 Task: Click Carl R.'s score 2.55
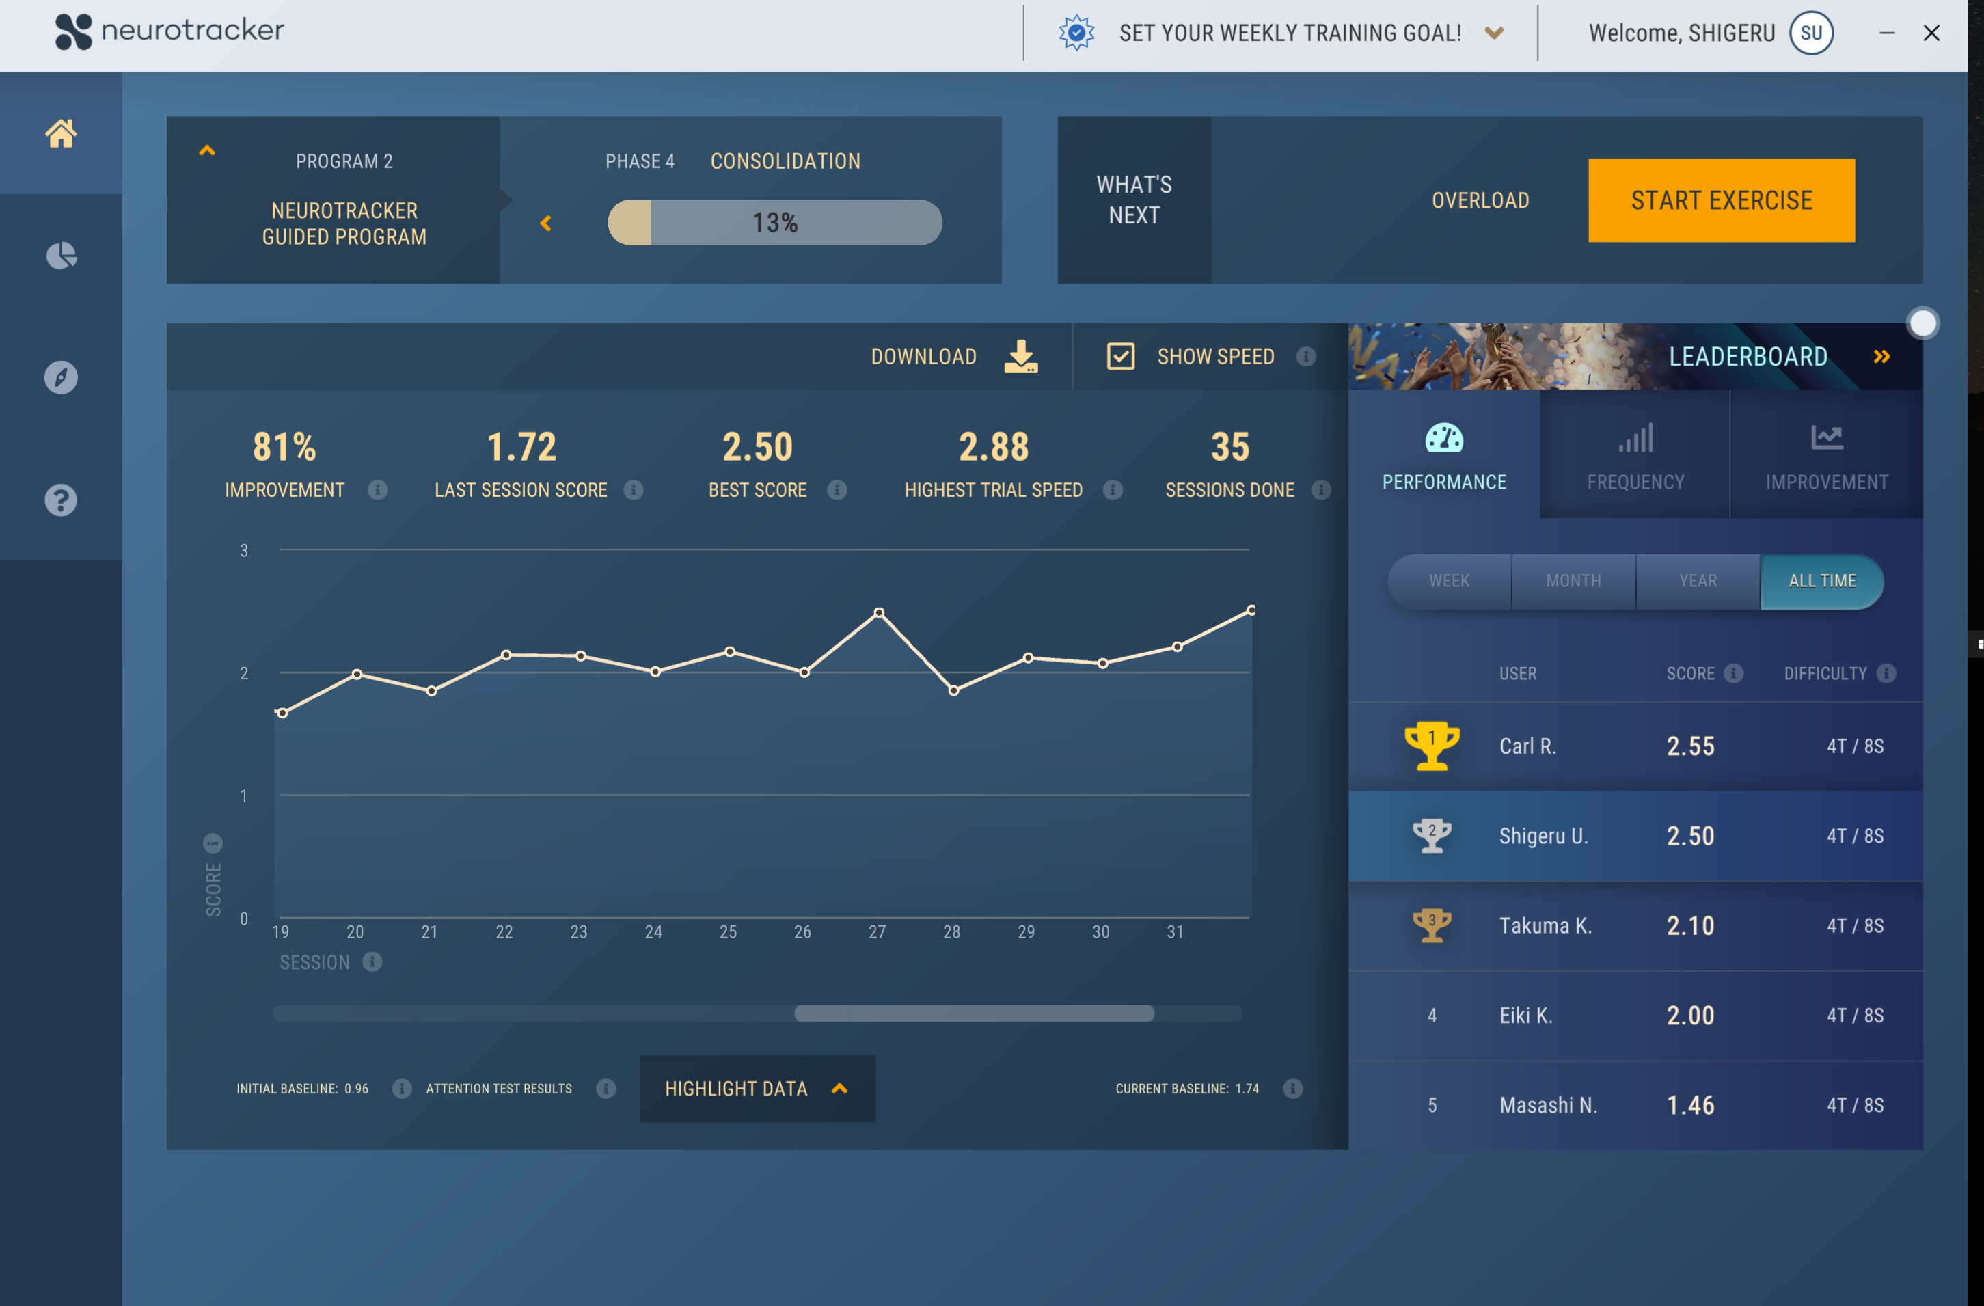(1689, 746)
